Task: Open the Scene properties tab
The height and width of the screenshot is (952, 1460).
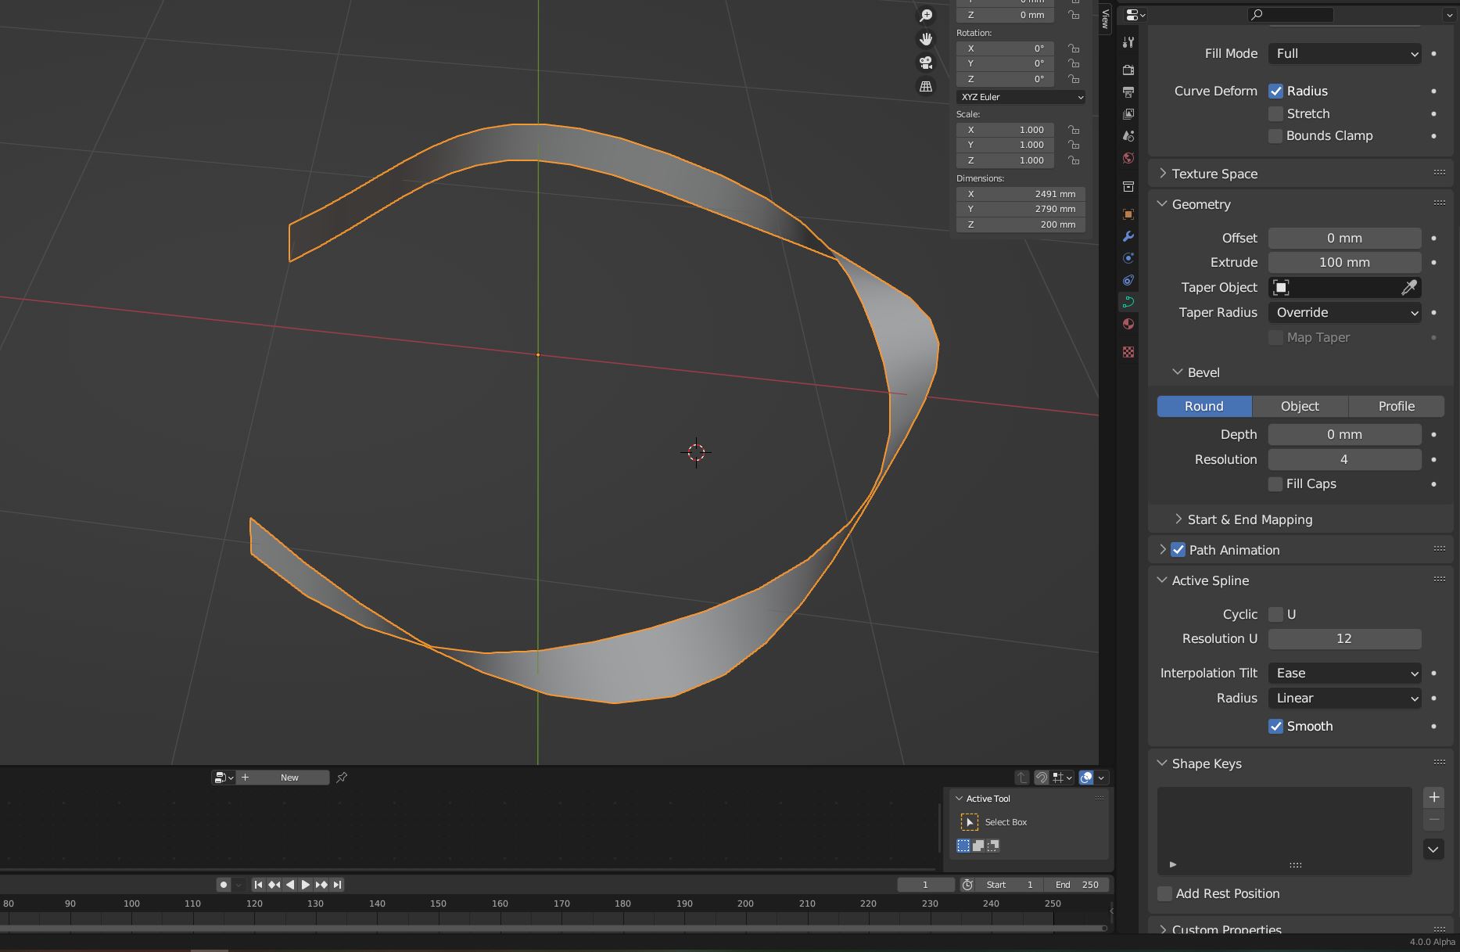Action: [1128, 136]
